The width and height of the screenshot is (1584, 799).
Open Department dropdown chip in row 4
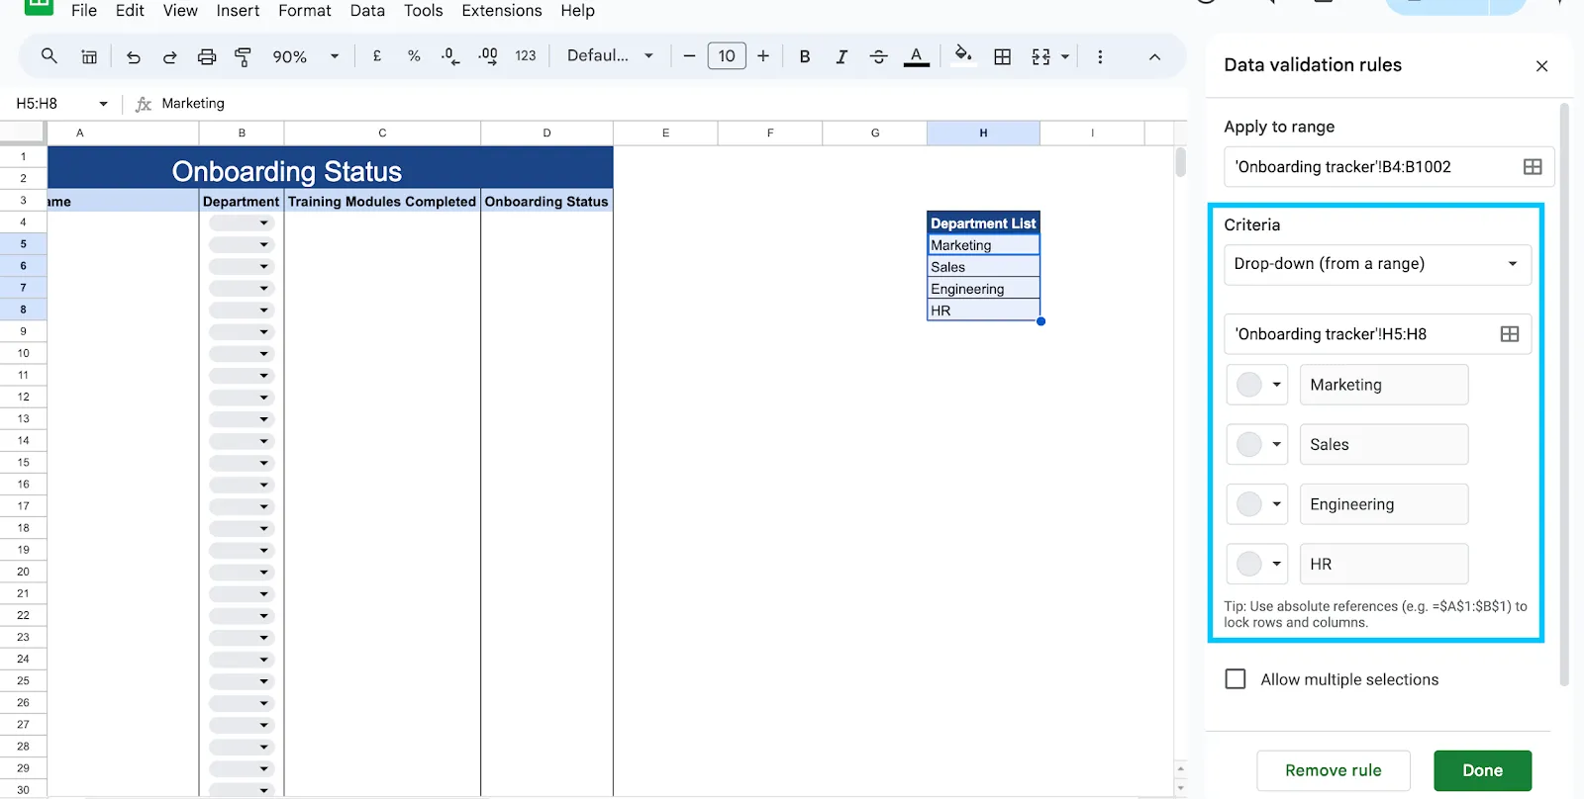(241, 222)
